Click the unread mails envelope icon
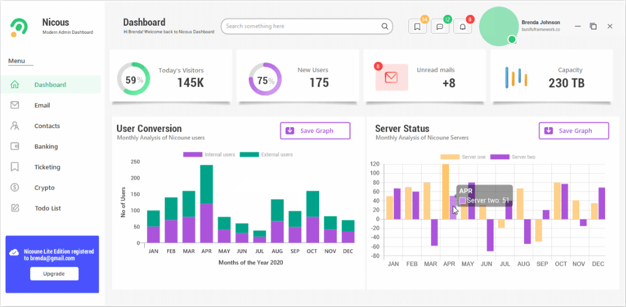Viewport: 626px width, 307px height. pyautogui.click(x=392, y=77)
